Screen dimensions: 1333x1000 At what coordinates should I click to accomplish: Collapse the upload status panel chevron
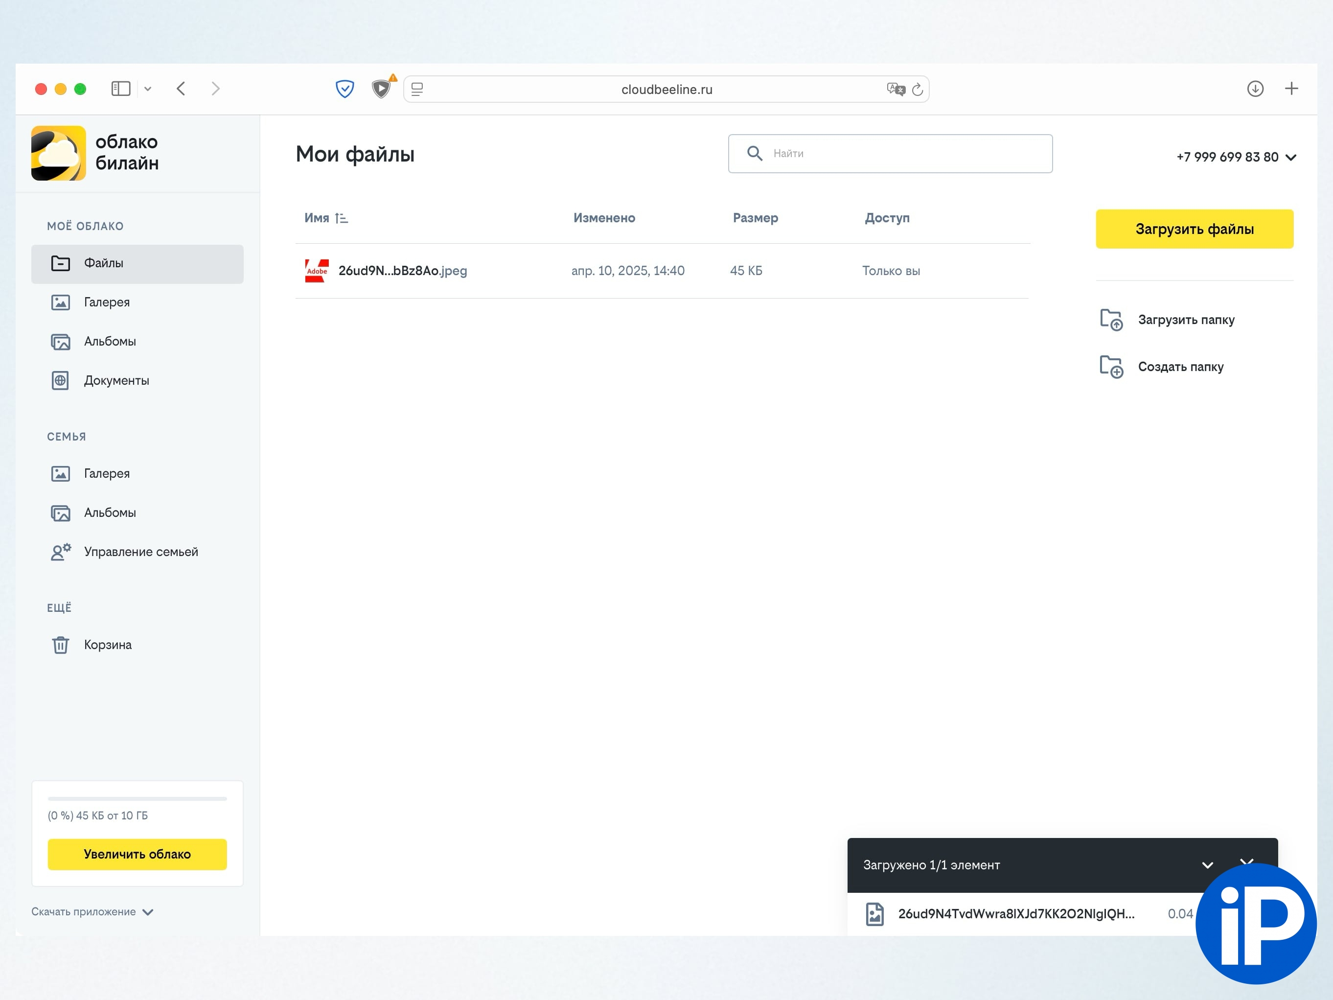point(1207,865)
